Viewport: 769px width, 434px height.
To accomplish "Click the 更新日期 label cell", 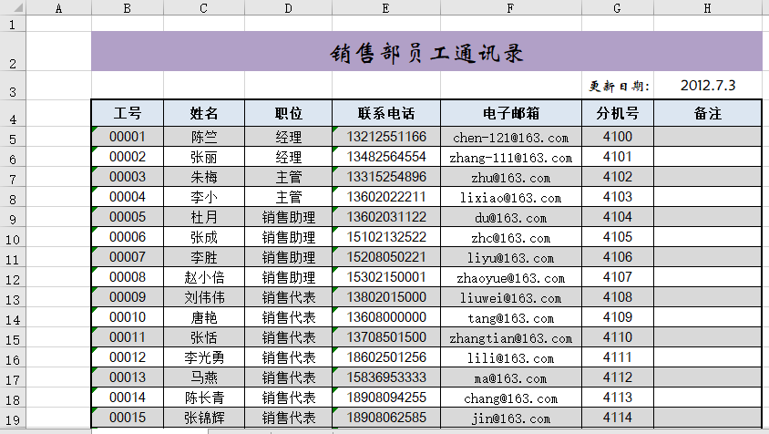I will pyautogui.click(x=617, y=87).
